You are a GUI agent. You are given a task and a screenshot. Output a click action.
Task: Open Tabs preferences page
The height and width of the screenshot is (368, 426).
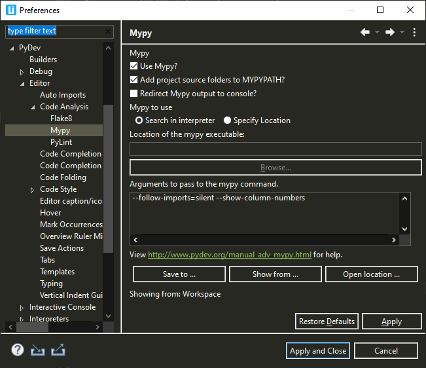click(47, 260)
